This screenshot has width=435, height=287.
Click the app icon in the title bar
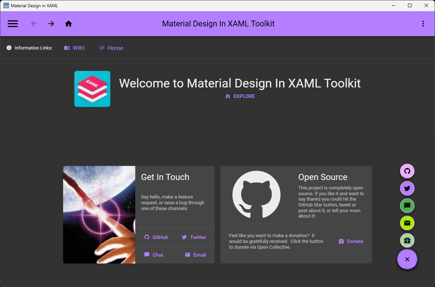[6, 5]
